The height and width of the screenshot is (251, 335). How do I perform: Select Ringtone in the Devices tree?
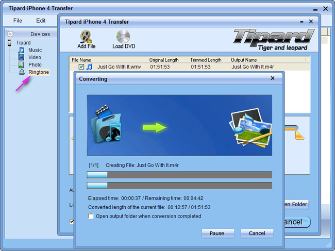39,72
